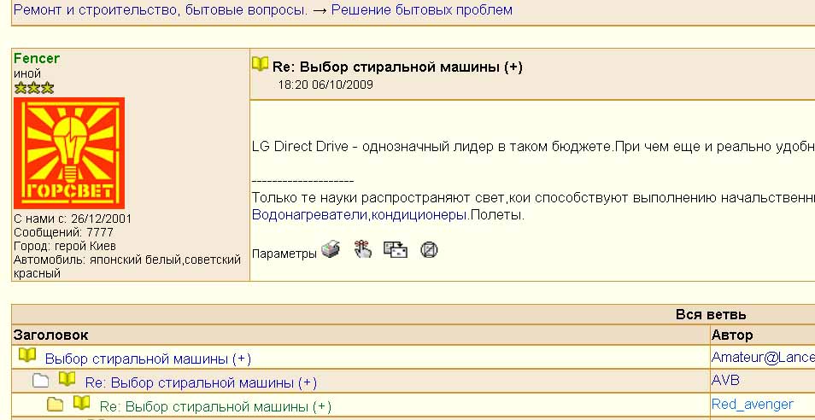
Task: Click the yellow folder icon in Red_avenger's row
Action: point(55,404)
